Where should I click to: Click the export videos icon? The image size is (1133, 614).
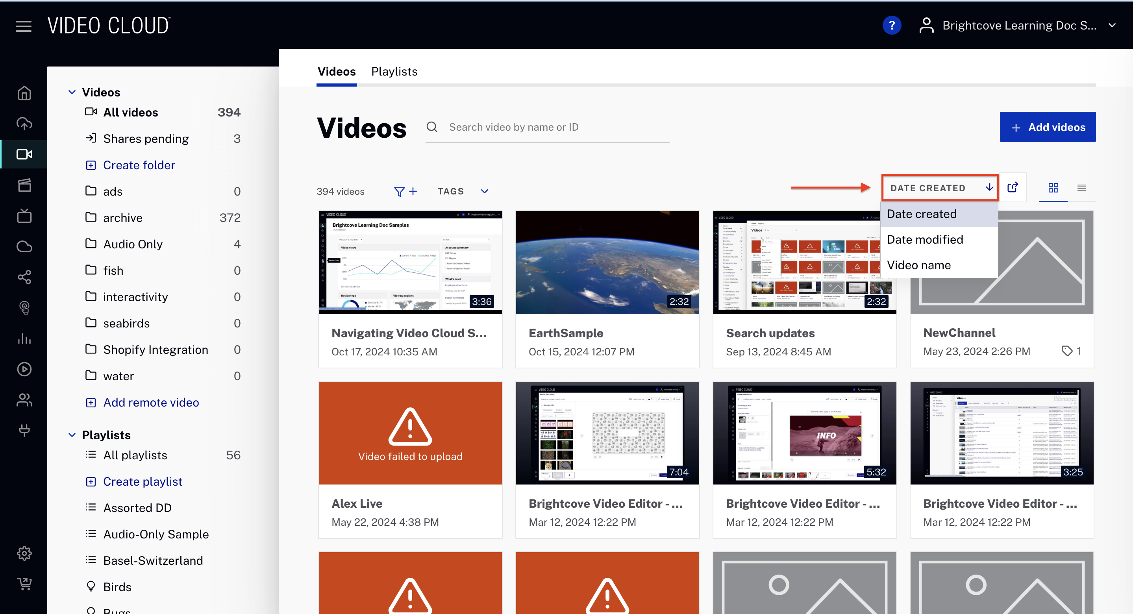pos(1013,188)
